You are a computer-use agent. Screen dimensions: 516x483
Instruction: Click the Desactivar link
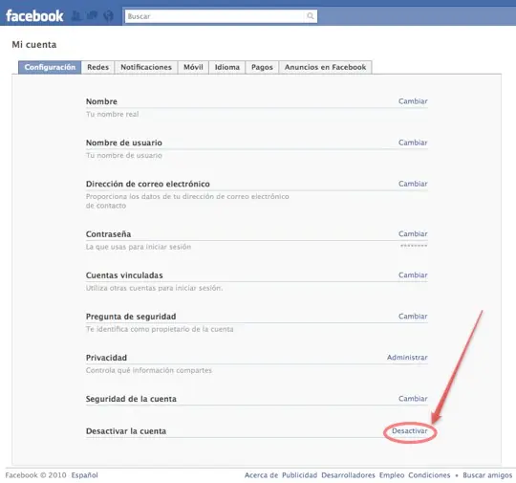click(410, 431)
